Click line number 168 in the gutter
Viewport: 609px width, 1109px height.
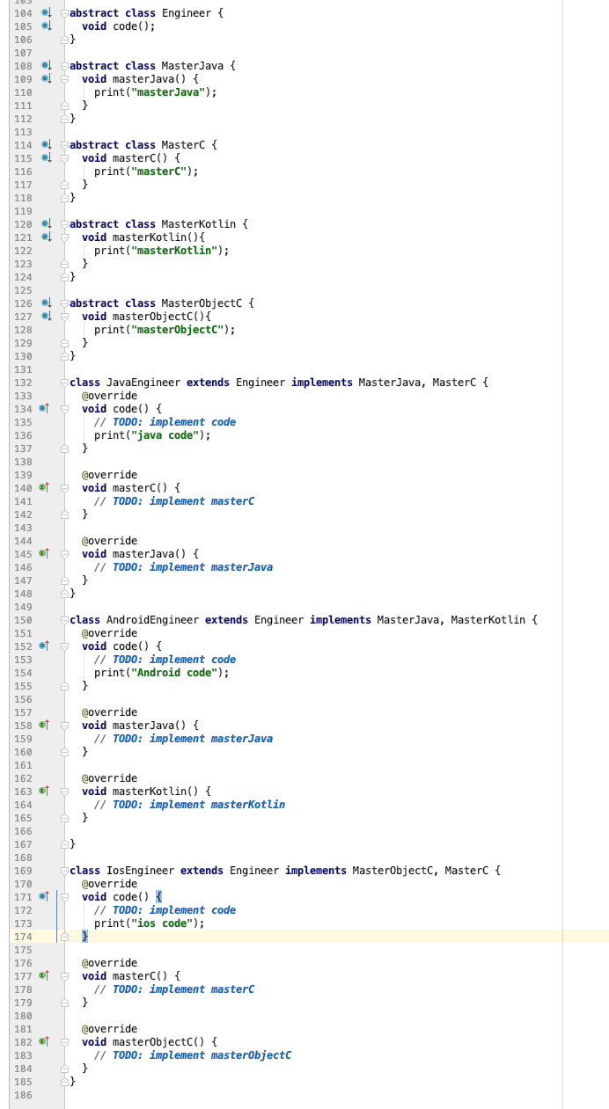coord(24,857)
